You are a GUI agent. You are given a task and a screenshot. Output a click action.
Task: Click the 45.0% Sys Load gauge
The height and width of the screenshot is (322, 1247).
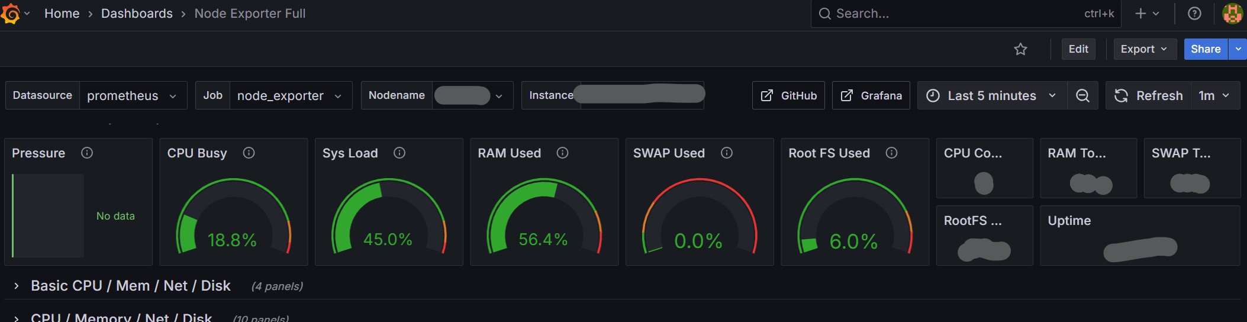point(389,217)
